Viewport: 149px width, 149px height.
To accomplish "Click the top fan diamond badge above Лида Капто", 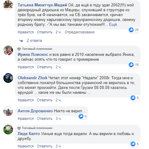I will click(x=19, y=128).
